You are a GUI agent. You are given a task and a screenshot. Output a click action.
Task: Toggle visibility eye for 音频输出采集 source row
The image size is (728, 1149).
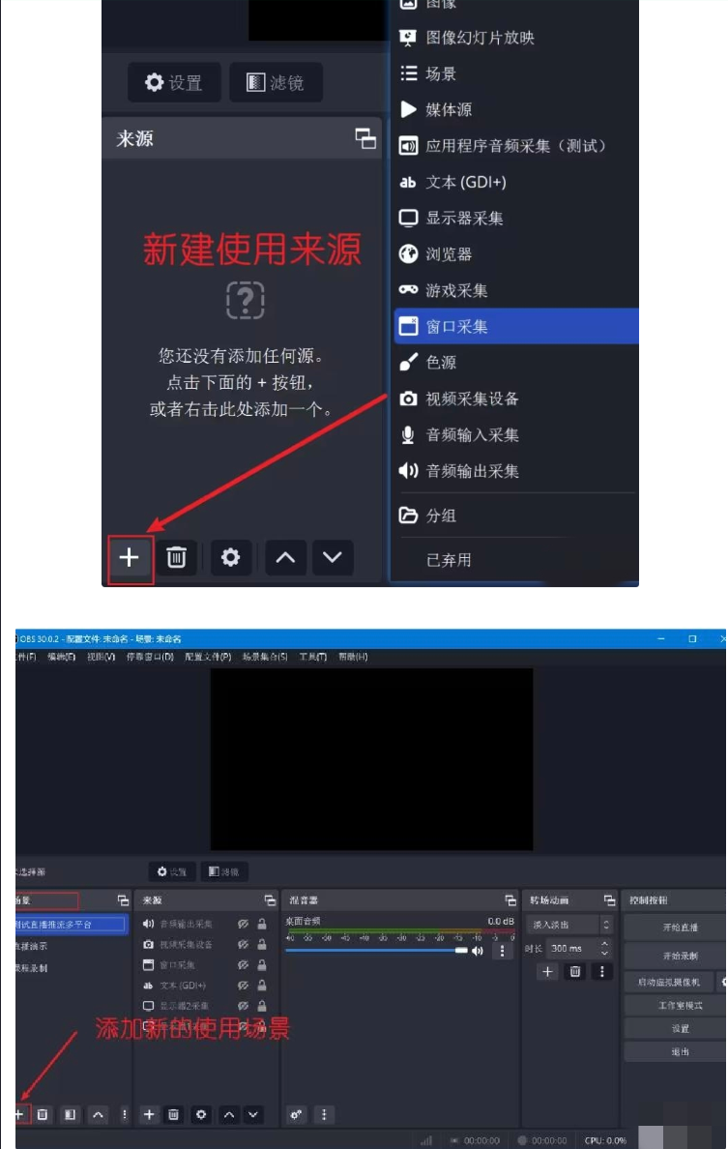244,924
